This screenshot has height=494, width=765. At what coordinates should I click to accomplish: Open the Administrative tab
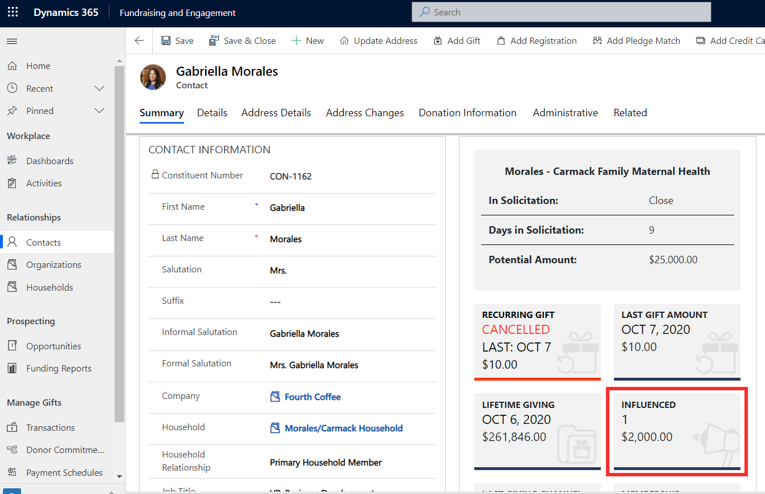[x=565, y=113]
